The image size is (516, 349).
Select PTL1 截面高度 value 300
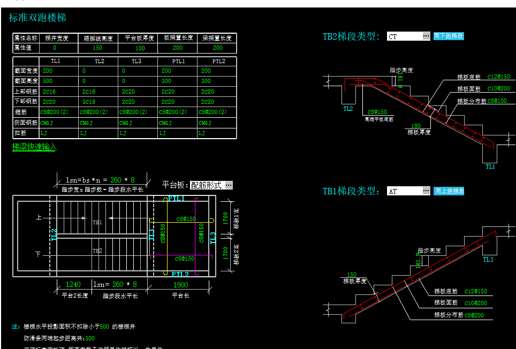click(x=166, y=81)
